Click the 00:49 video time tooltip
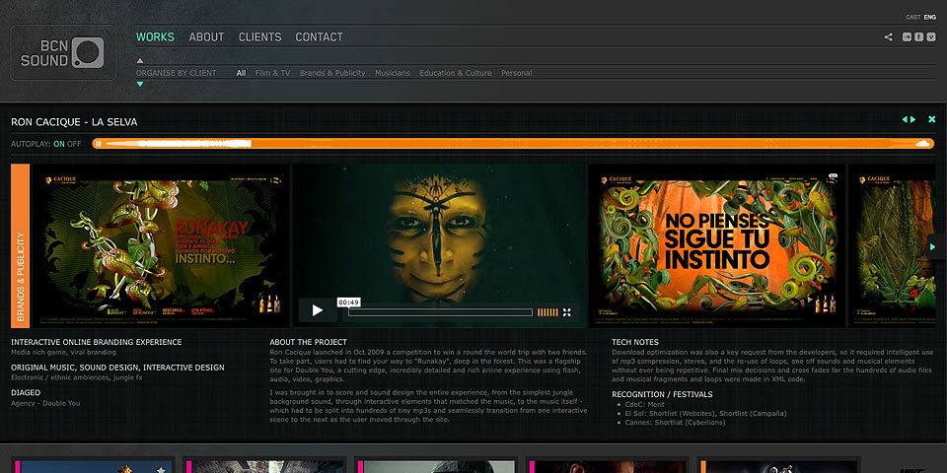947x473 pixels. click(x=348, y=303)
